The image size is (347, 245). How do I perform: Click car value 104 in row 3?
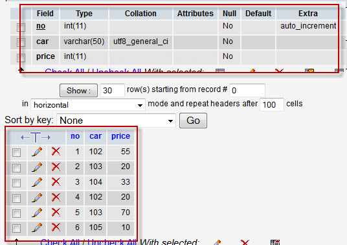point(96,182)
